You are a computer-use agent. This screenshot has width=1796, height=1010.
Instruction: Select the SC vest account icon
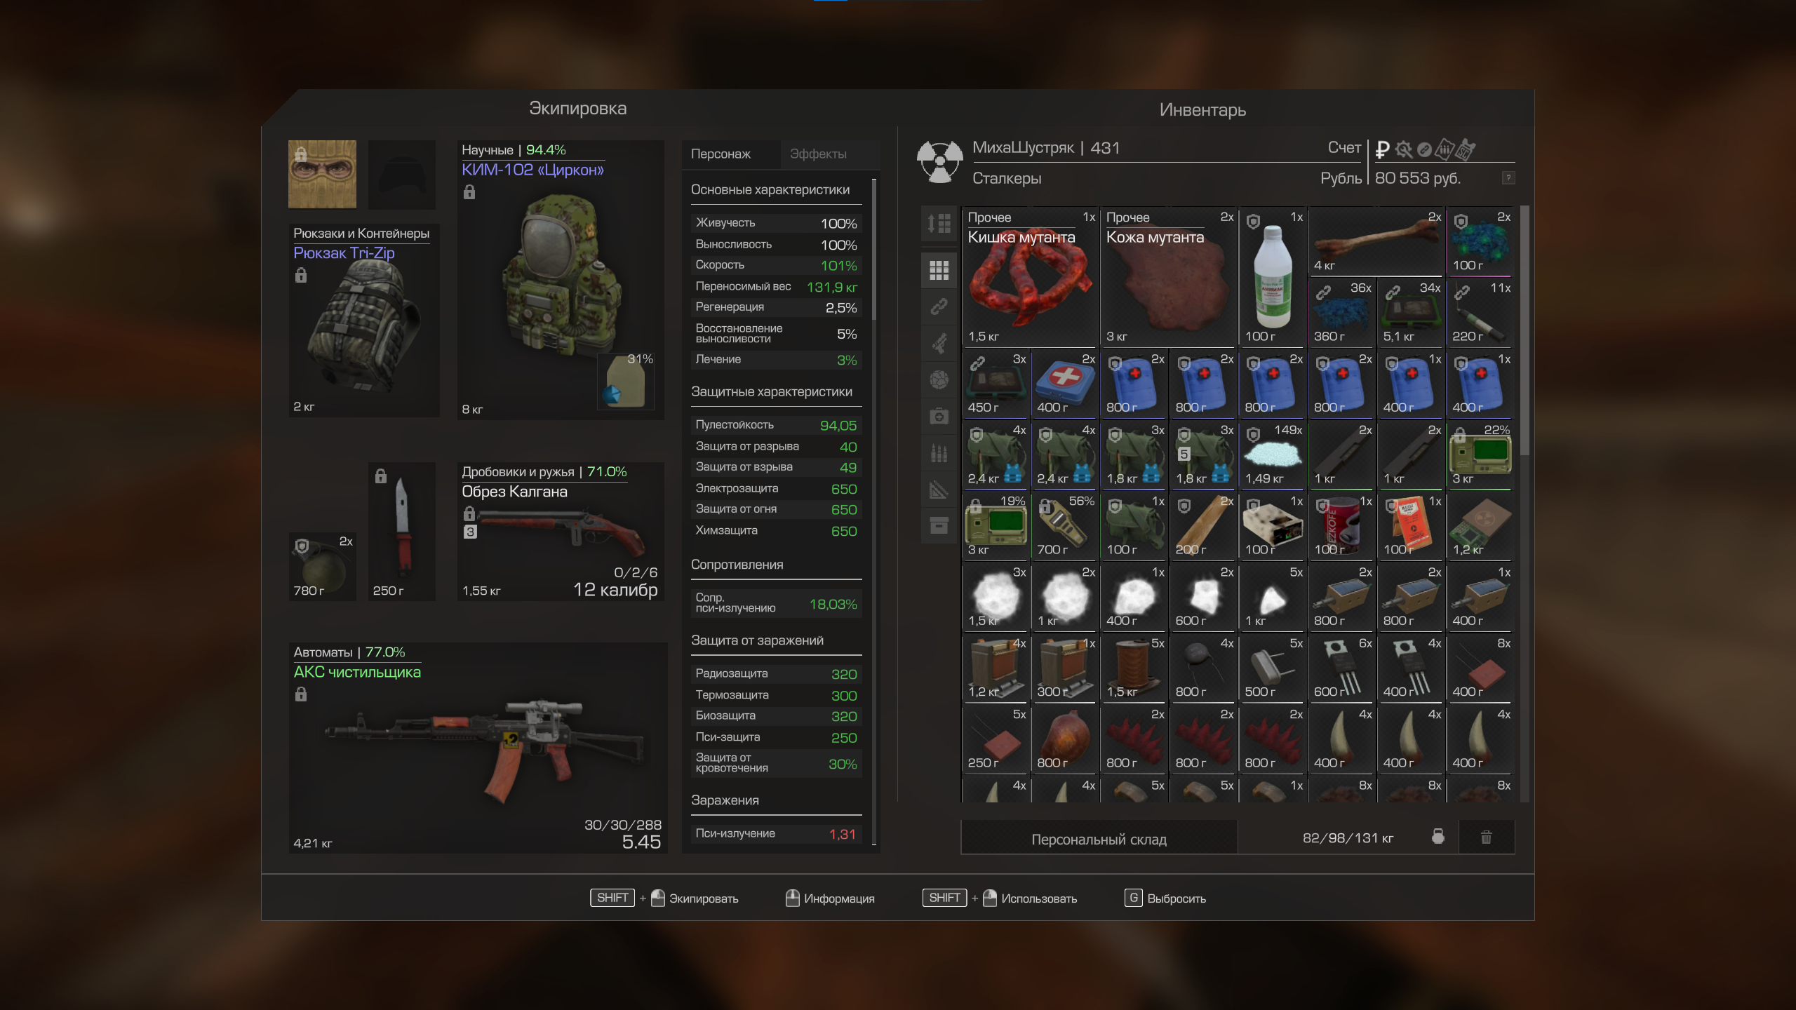click(1466, 149)
